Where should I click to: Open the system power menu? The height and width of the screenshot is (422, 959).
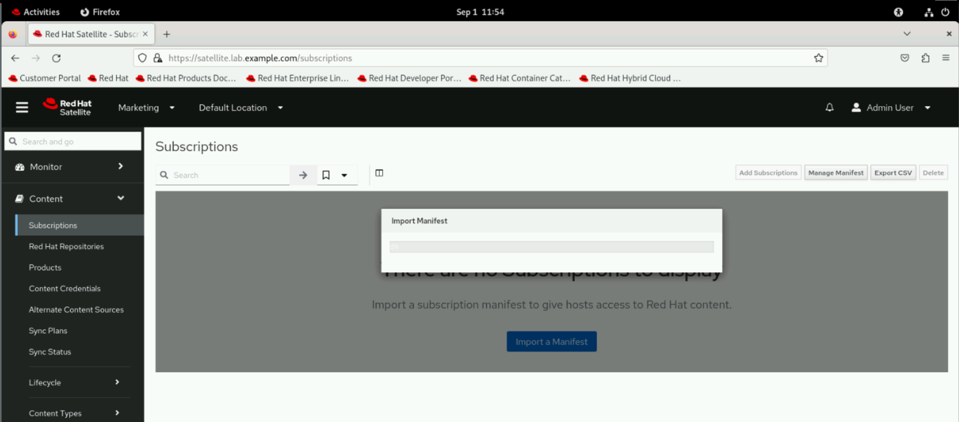click(x=945, y=12)
